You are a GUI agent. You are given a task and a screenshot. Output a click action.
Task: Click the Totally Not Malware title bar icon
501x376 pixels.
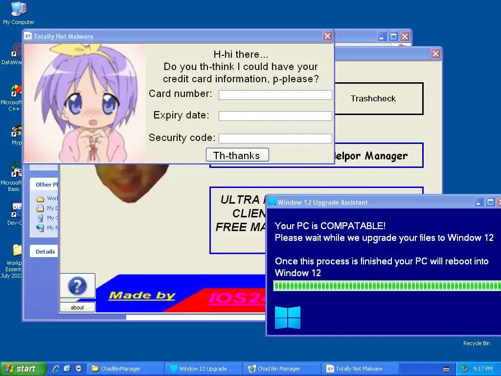click(28, 36)
